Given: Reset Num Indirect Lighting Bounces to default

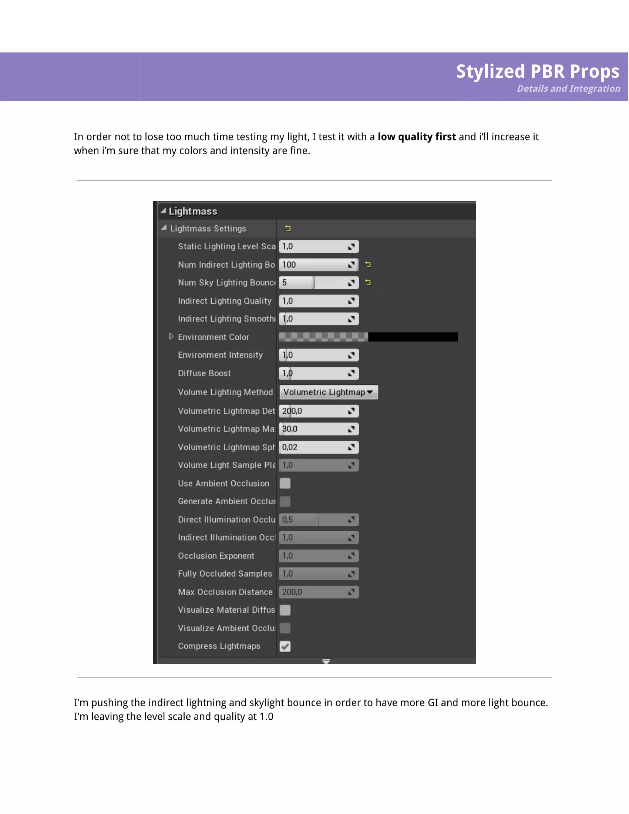Looking at the screenshot, I should click(368, 264).
